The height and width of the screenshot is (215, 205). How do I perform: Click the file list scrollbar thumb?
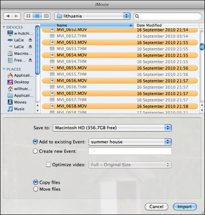point(202,46)
